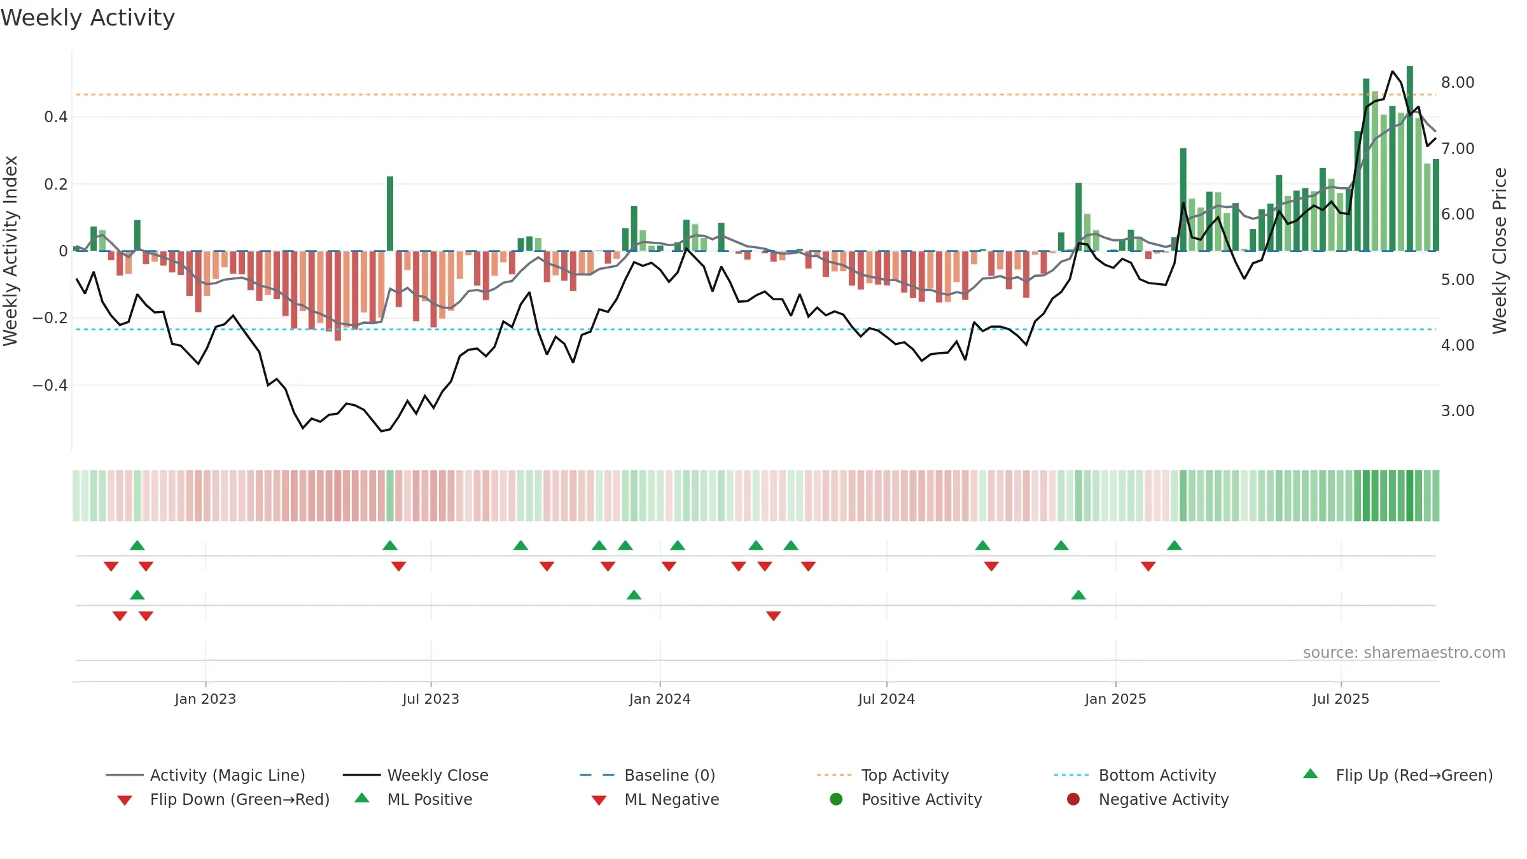
Task: Select the Jul 2025 x-axis label
Action: pyautogui.click(x=1341, y=699)
